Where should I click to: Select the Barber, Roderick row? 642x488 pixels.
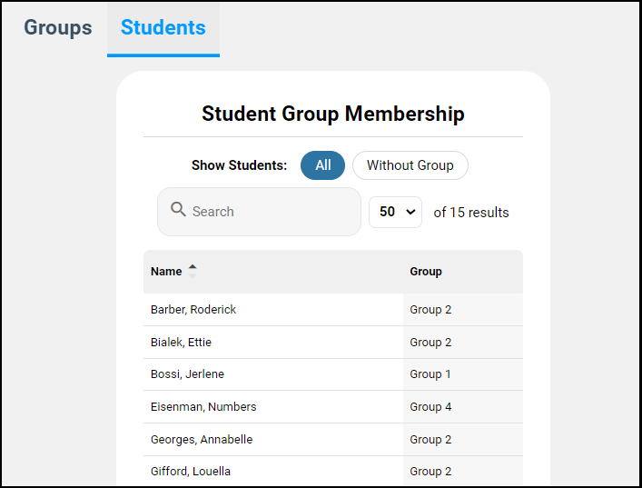pos(193,310)
